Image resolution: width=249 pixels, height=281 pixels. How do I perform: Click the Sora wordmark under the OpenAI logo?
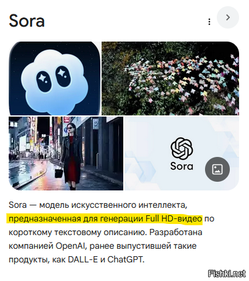coord(181,166)
